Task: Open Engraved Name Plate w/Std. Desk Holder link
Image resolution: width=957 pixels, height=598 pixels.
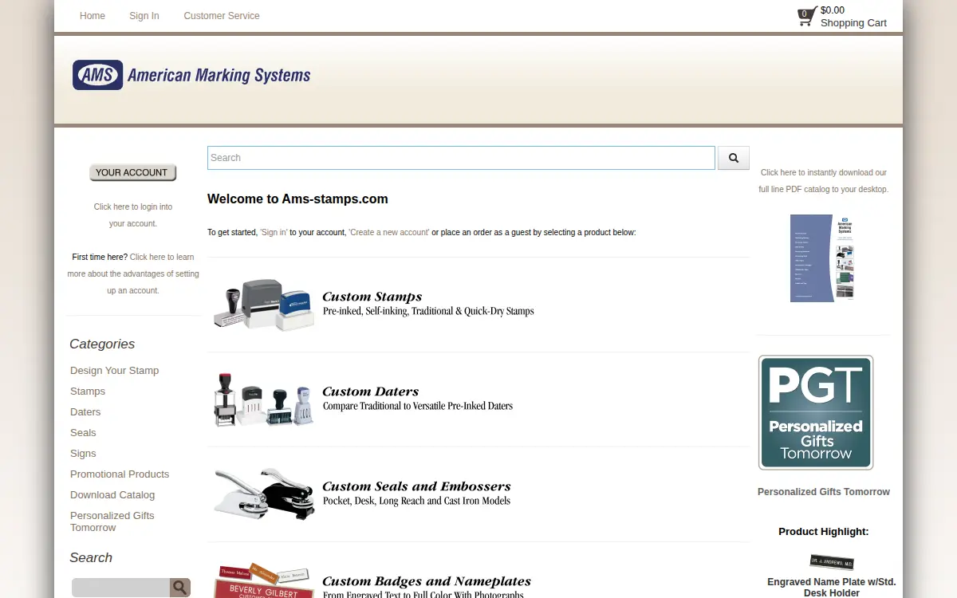Action: coord(832,588)
